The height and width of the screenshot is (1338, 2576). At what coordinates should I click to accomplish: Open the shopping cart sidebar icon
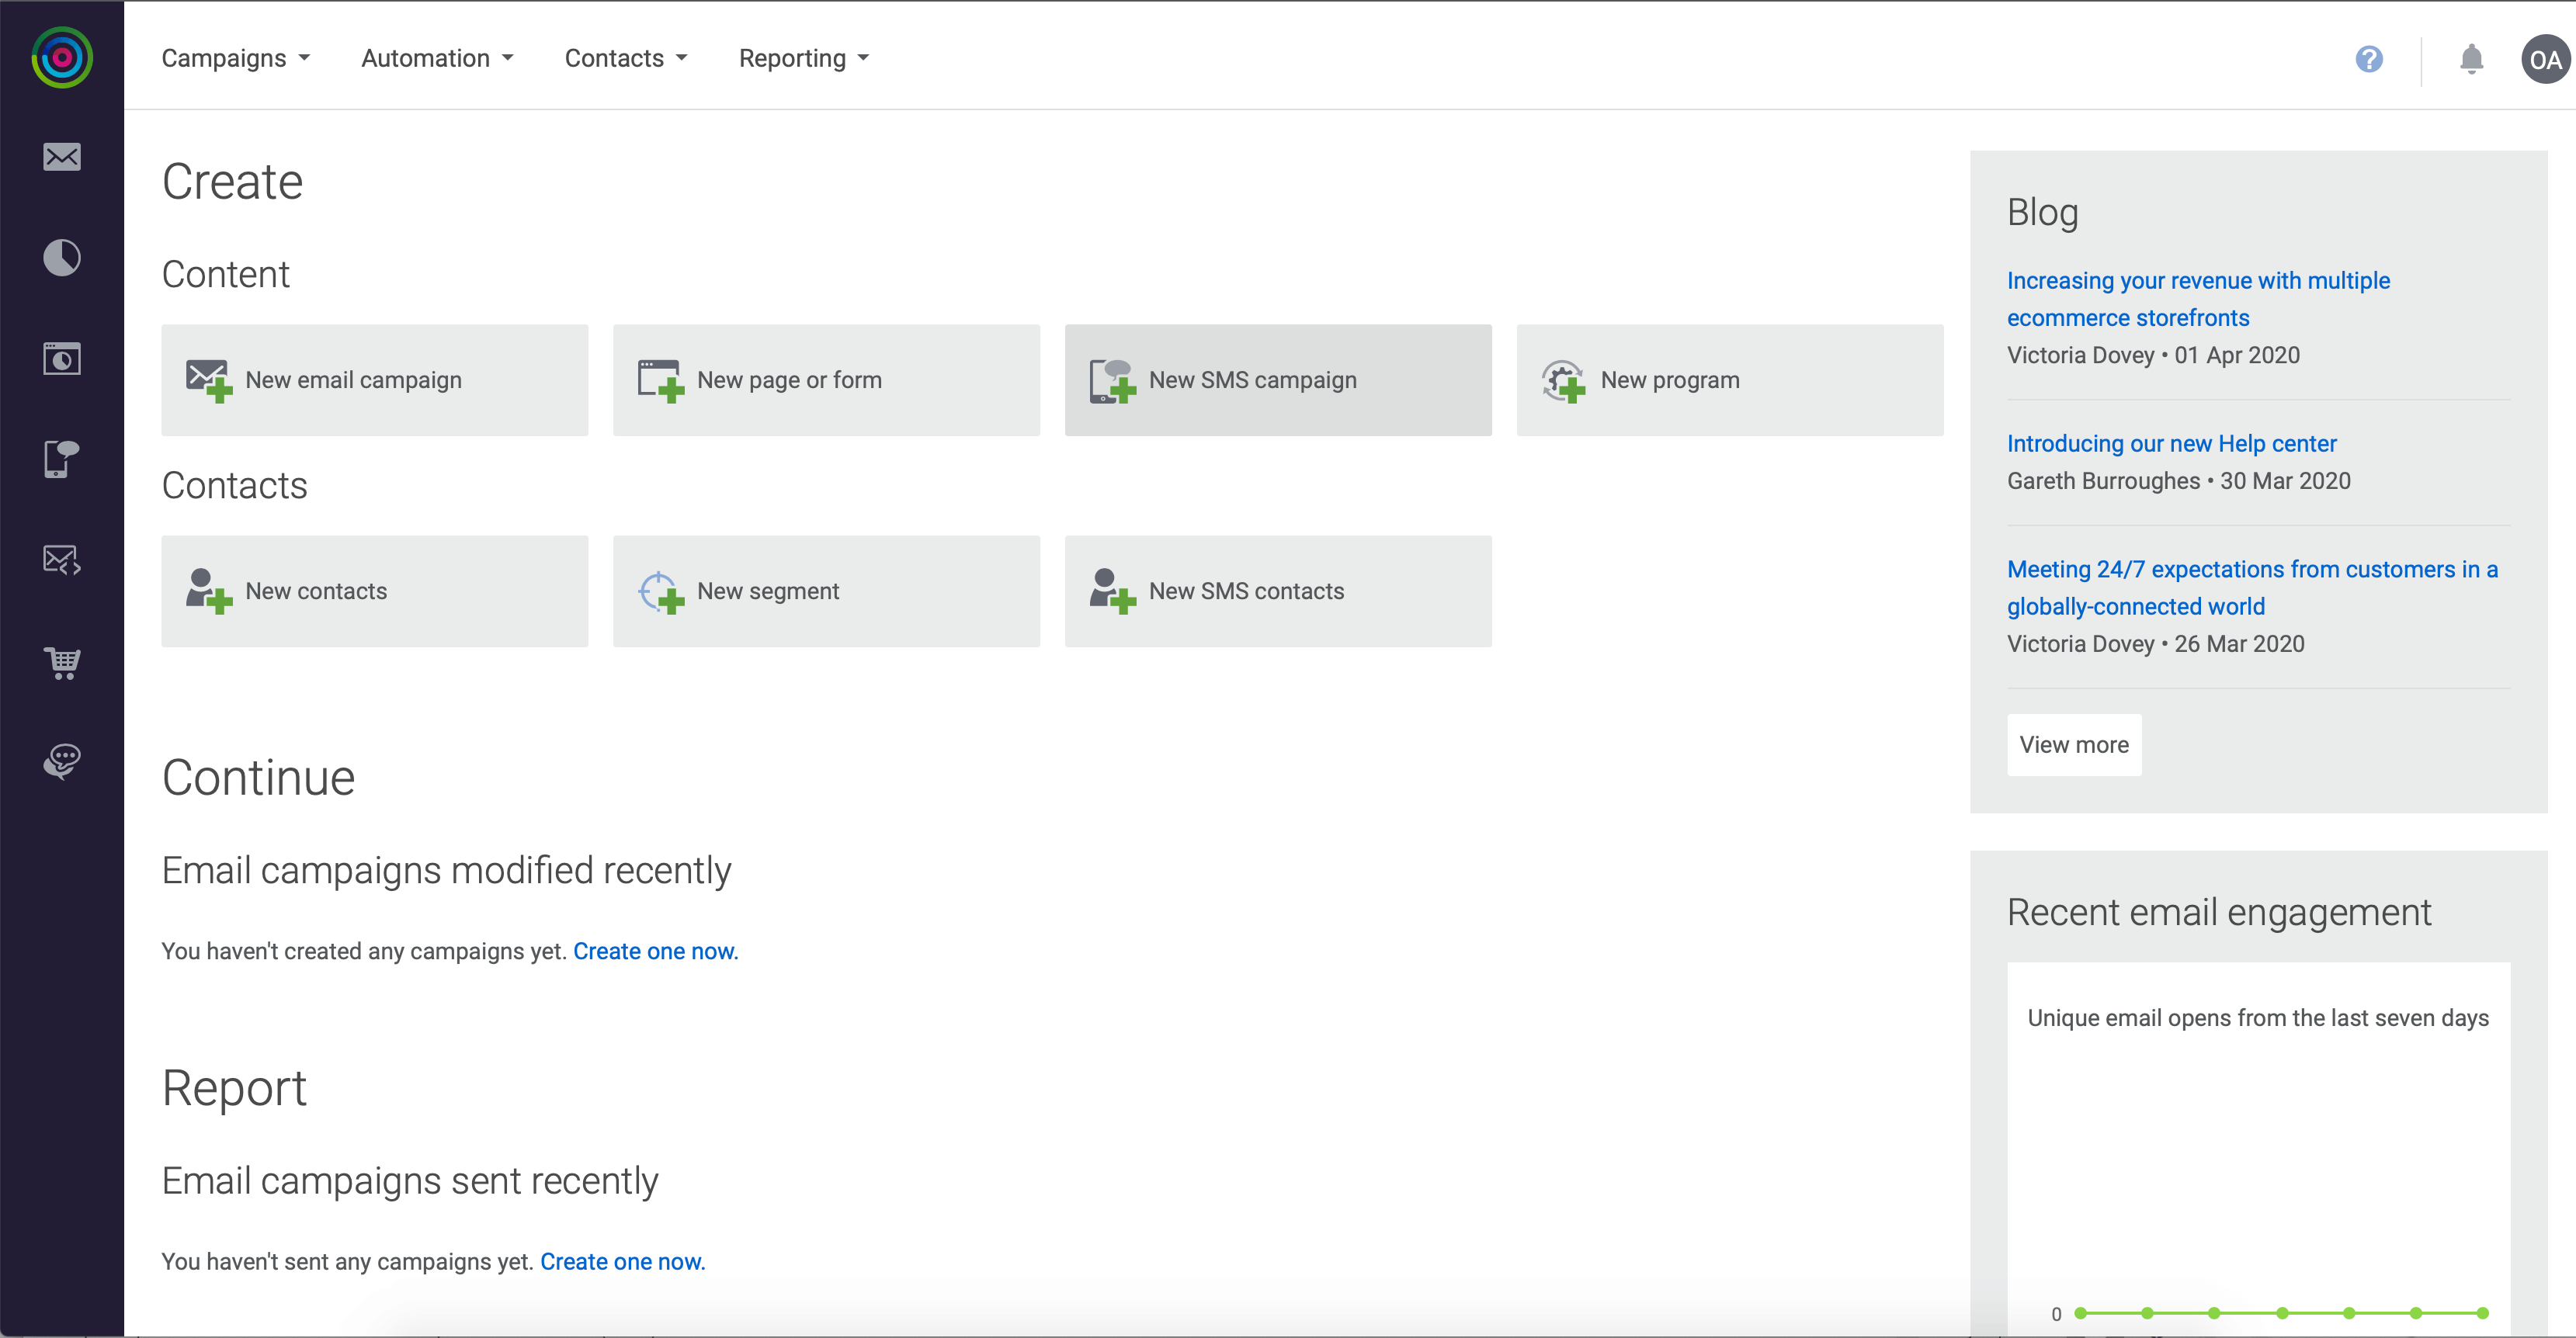pyautogui.click(x=62, y=662)
